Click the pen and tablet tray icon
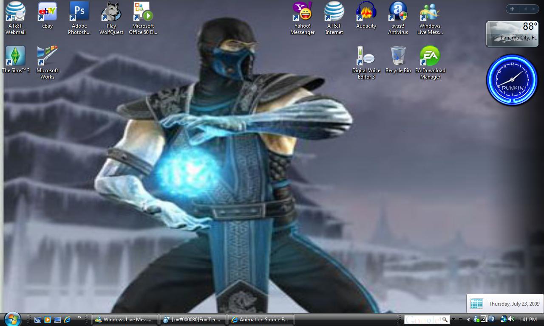Viewport: 544px width, 326px height. (484, 319)
